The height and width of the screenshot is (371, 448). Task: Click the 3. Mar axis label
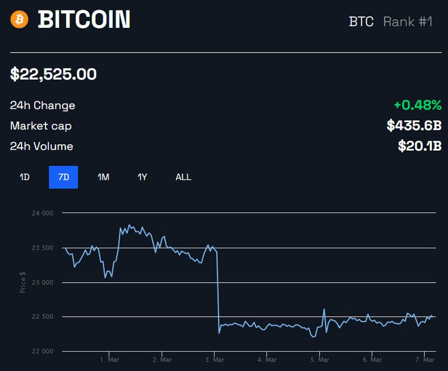216,359
